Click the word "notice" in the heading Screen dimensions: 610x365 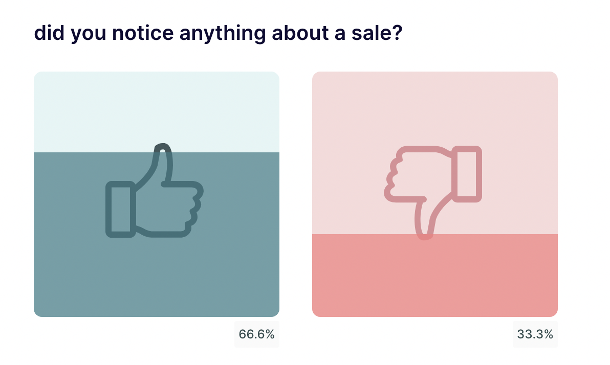[143, 33]
